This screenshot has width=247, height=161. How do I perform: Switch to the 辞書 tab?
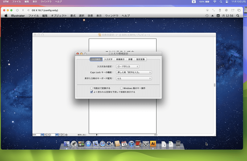point(130,59)
